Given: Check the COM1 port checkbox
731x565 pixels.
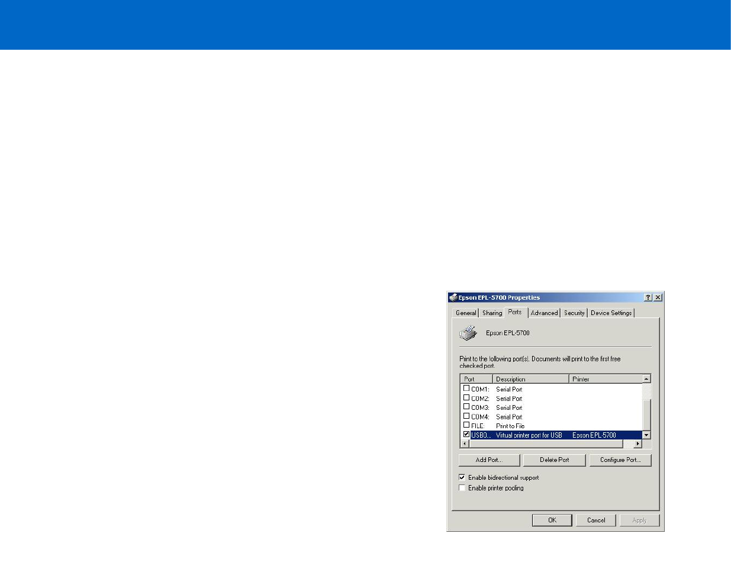Looking at the screenshot, I should [x=466, y=389].
